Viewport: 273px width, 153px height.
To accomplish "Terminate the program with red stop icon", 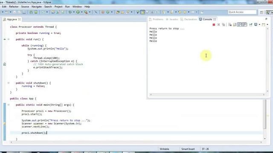I will tap(214, 25).
